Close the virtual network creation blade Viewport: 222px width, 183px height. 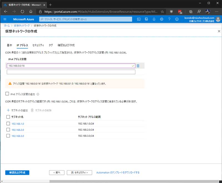point(219,31)
